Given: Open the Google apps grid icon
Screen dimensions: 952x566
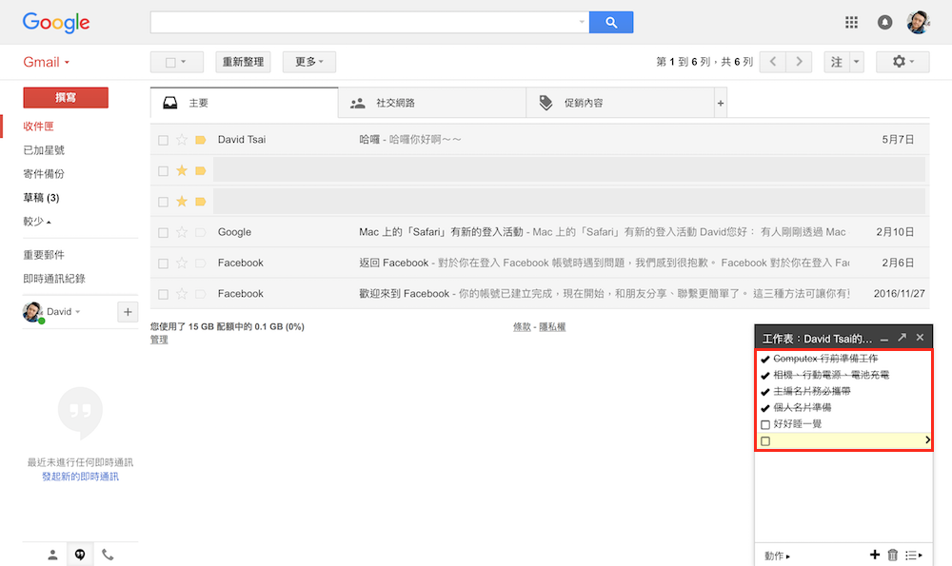Looking at the screenshot, I should [851, 22].
